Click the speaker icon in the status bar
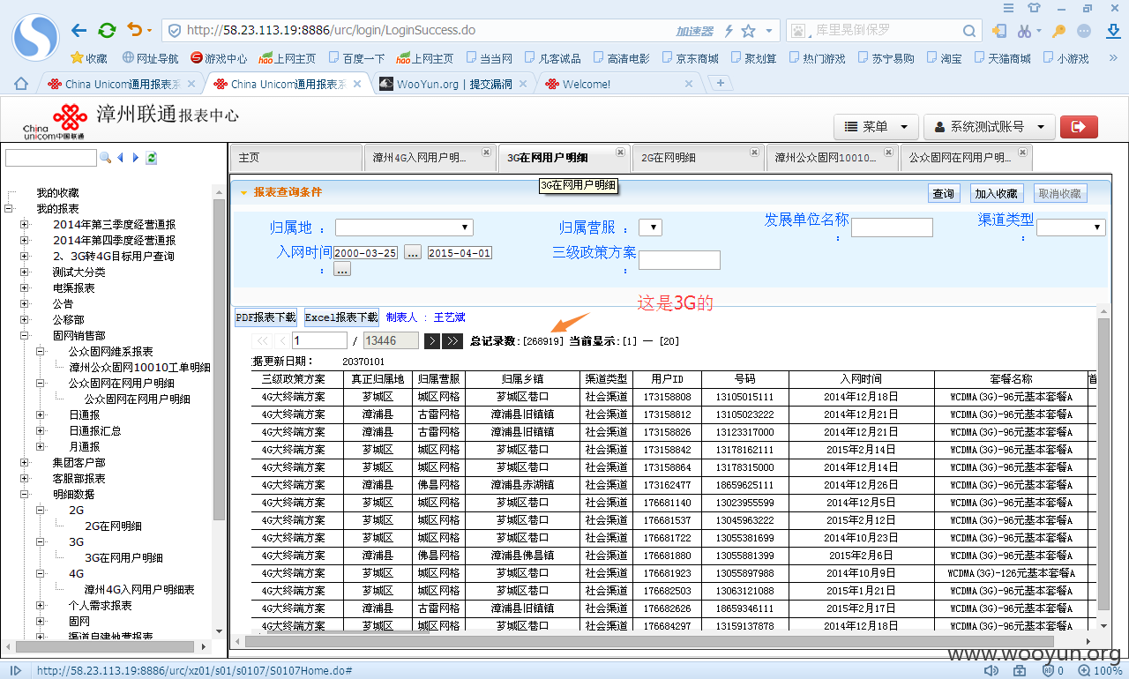 click(x=991, y=671)
